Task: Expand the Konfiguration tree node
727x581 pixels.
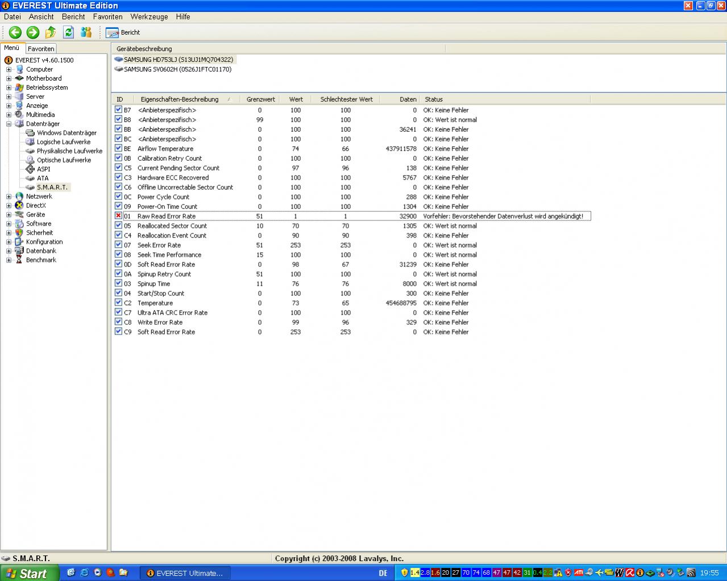Action: pos(9,242)
